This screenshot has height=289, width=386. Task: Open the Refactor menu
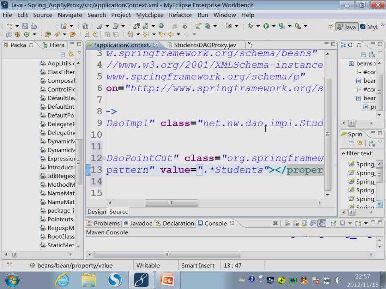(x=181, y=15)
